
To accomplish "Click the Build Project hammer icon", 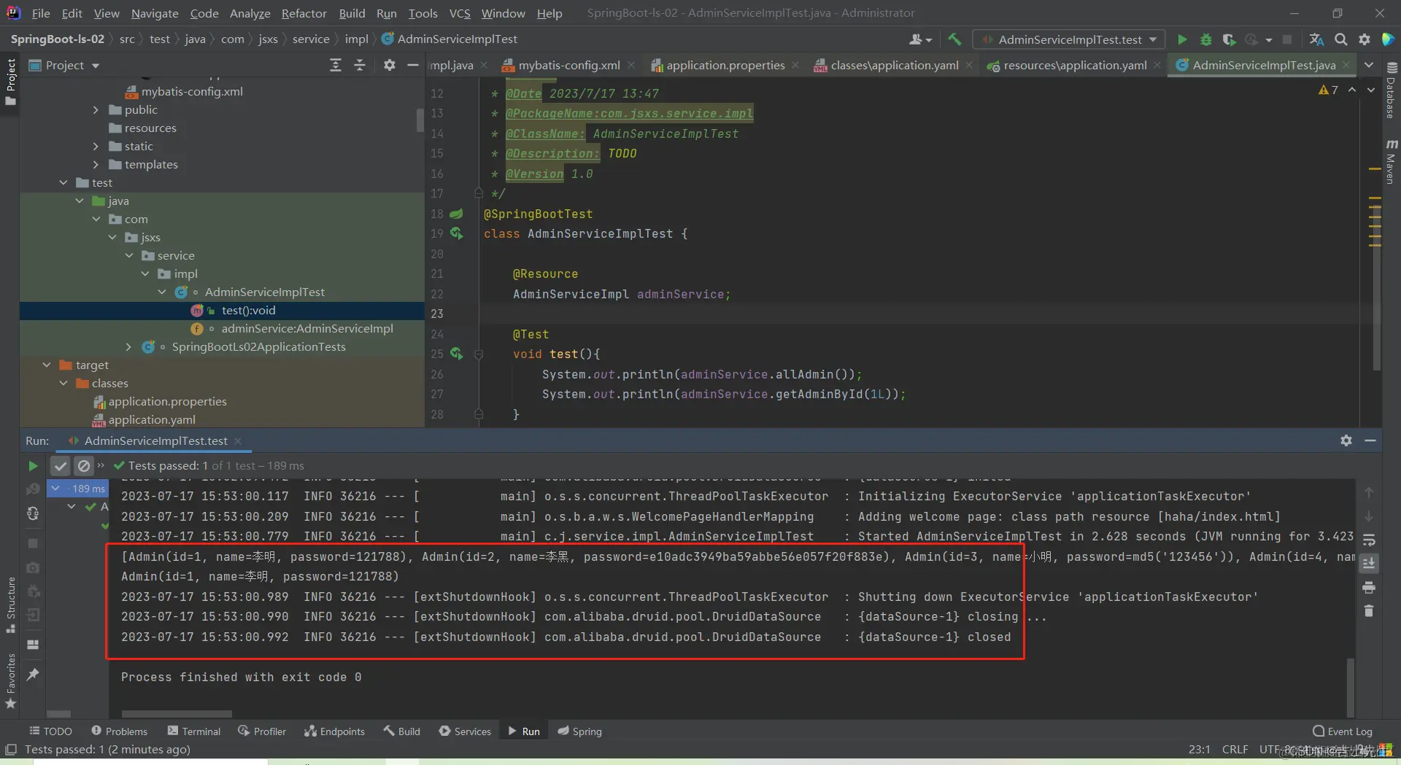I will tap(954, 39).
